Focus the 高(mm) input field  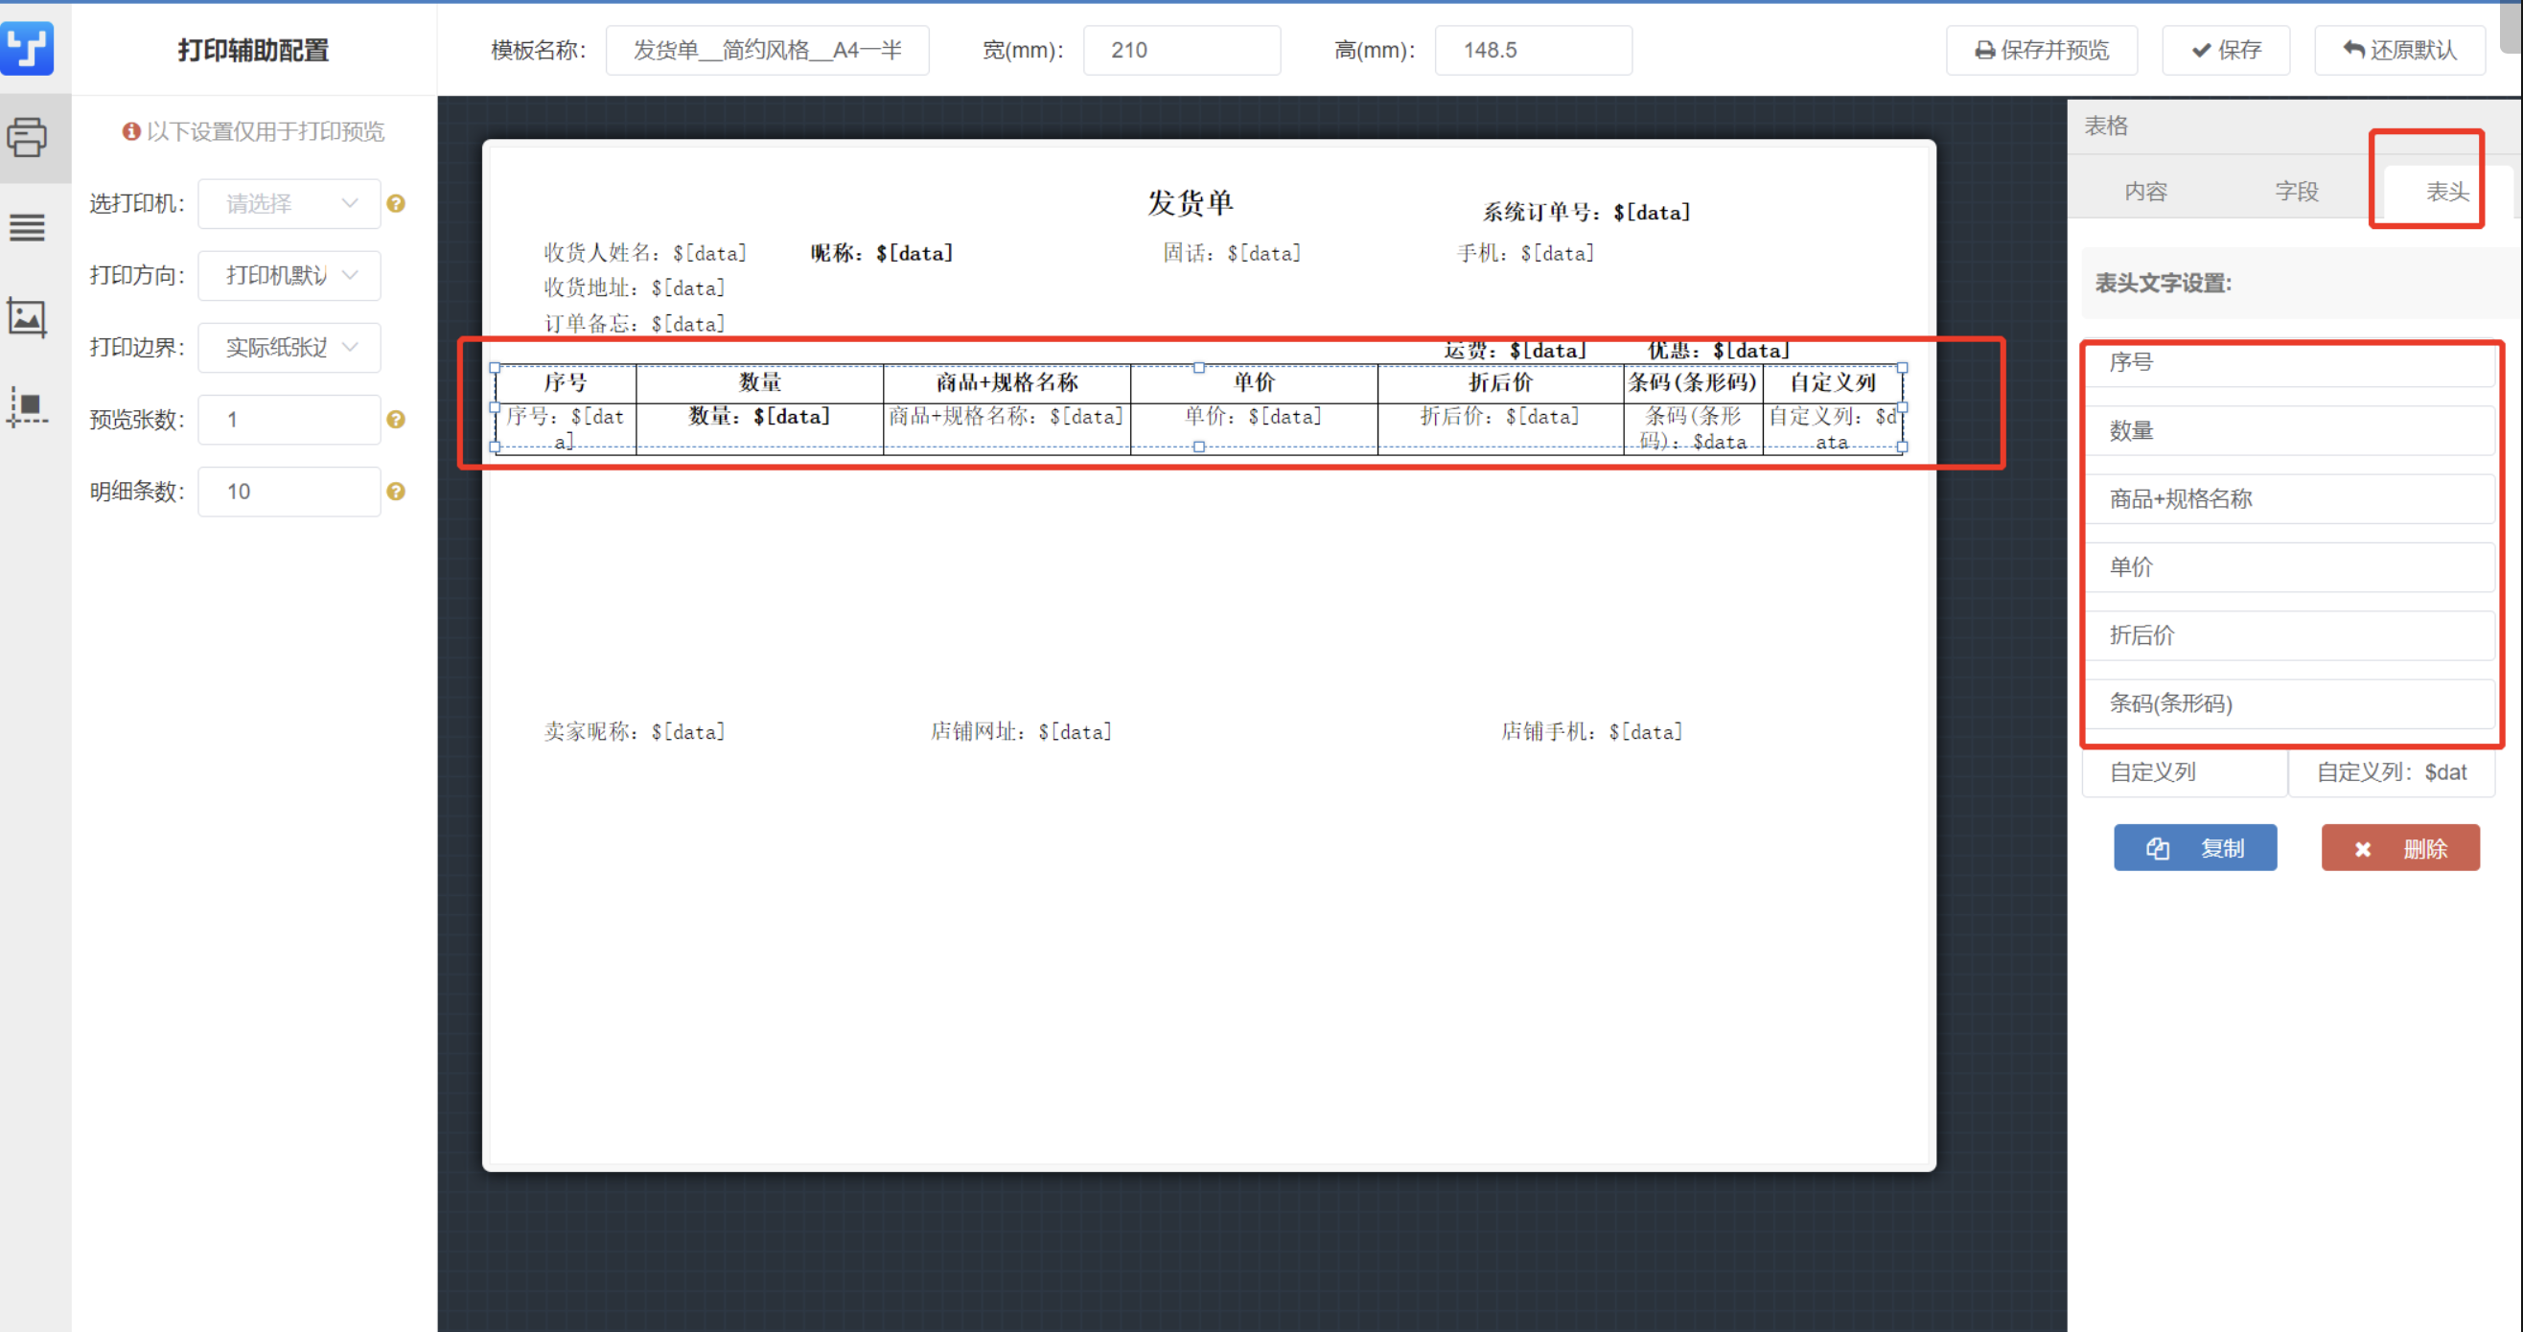pos(1533,50)
